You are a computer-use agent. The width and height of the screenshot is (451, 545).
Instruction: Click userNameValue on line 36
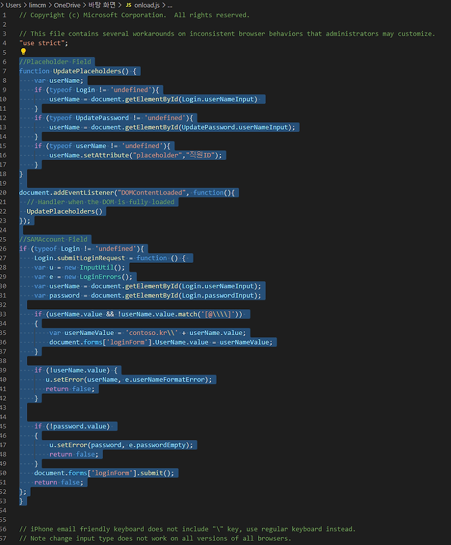coord(244,342)
